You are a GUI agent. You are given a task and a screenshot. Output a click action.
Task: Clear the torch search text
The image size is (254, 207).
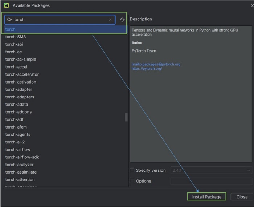[x=110, y=20]
